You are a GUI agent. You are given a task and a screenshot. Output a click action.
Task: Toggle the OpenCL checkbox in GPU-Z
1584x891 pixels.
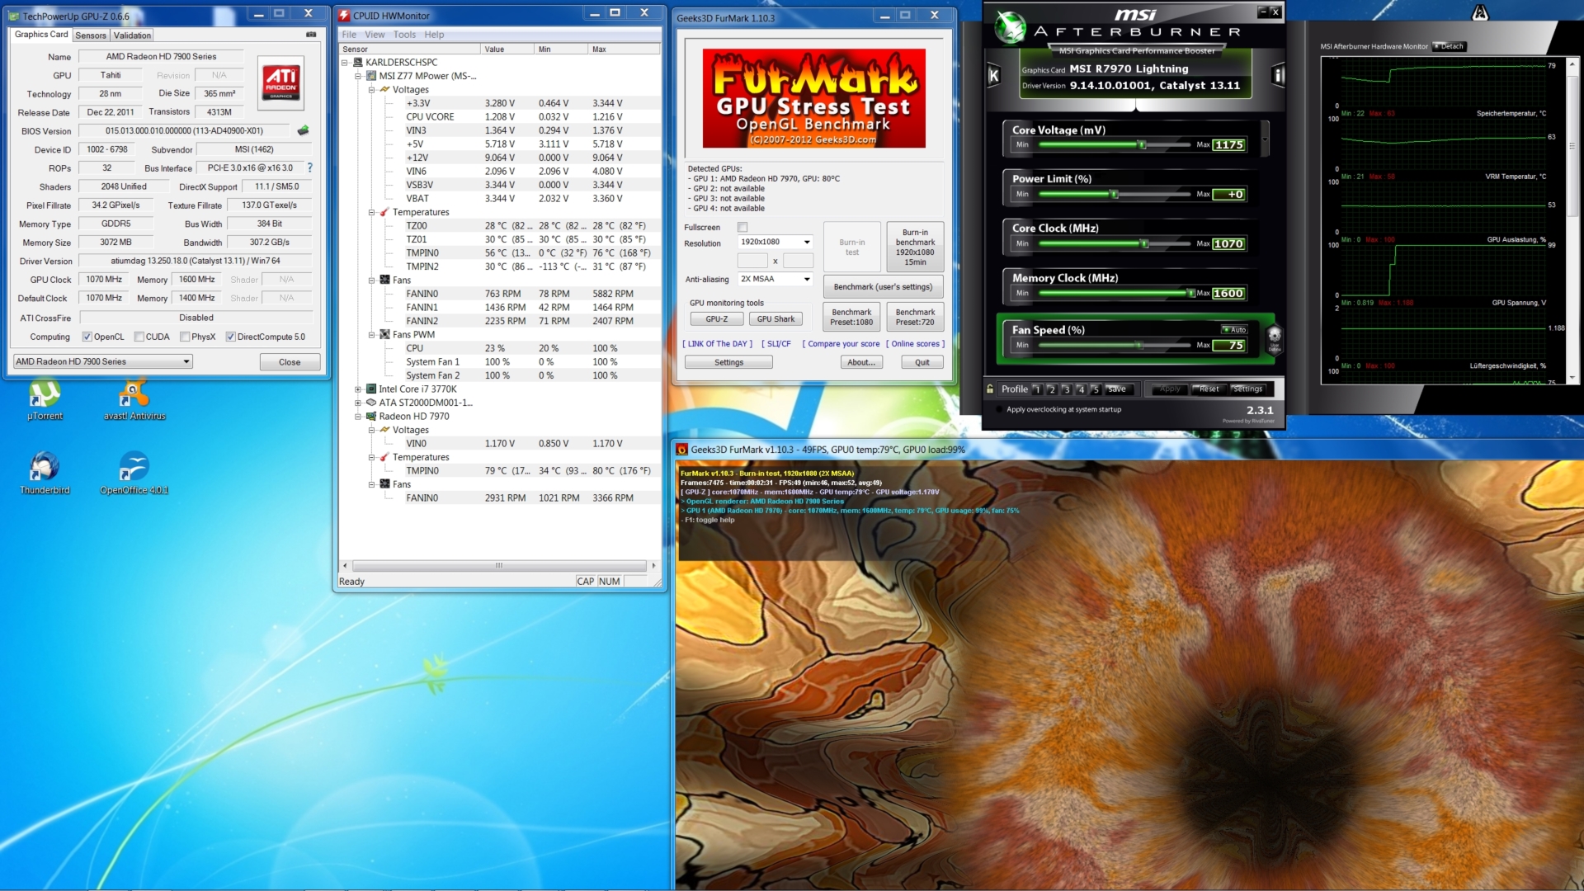pyautogui.click(x=87, y=337)
